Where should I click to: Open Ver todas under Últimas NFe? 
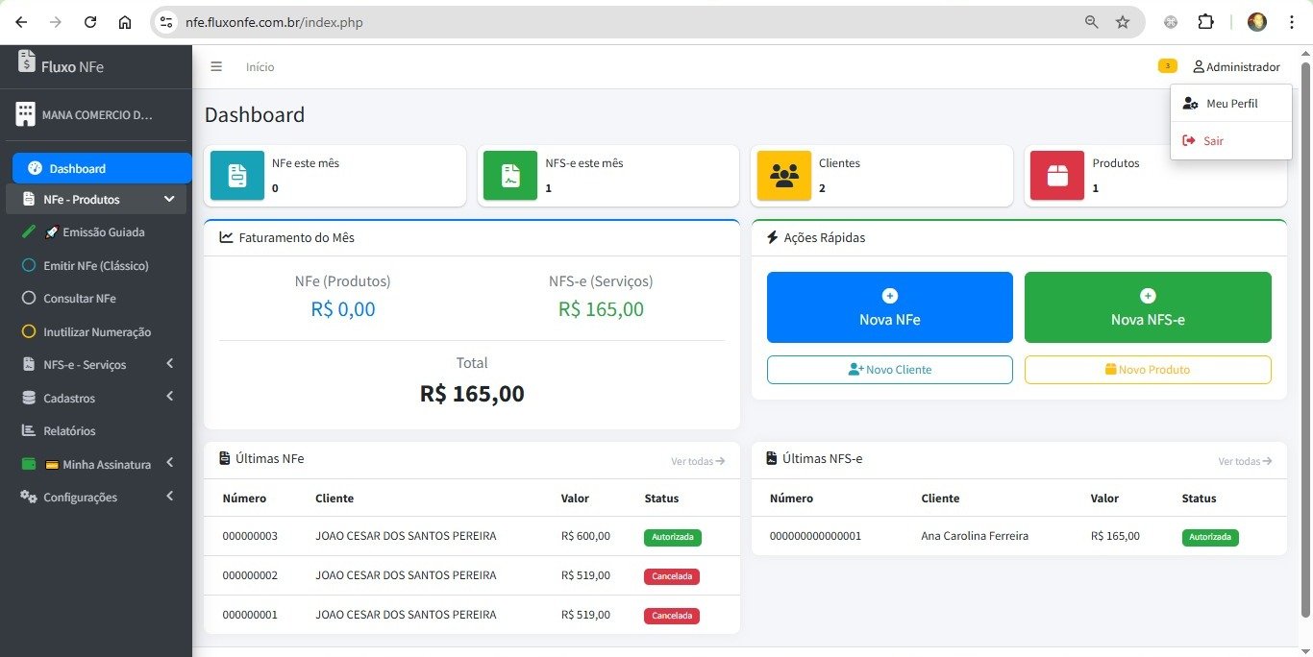697,461
